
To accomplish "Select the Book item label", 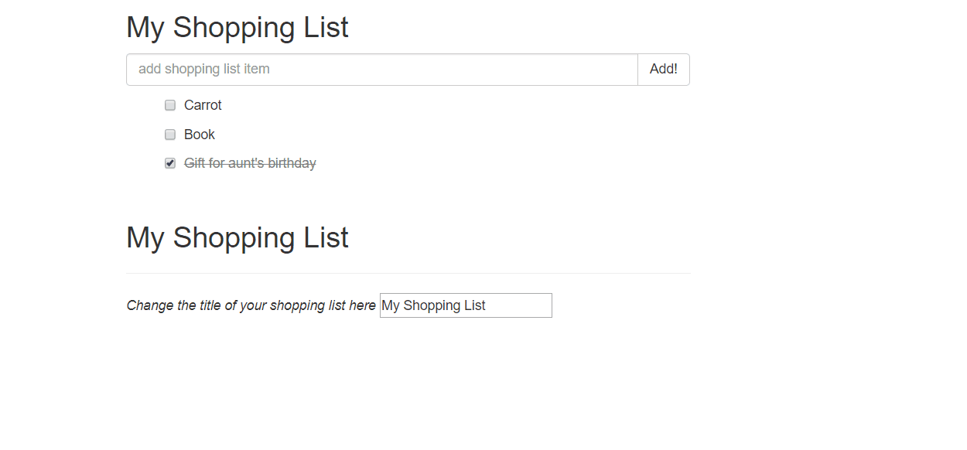I will 200,135.
